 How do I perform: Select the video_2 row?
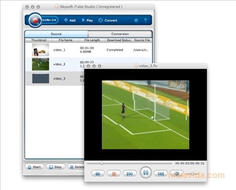coord(88,64)
